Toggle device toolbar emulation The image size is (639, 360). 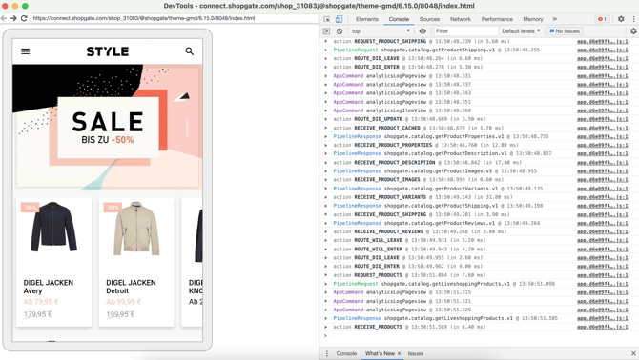click(x=339, y=19)
